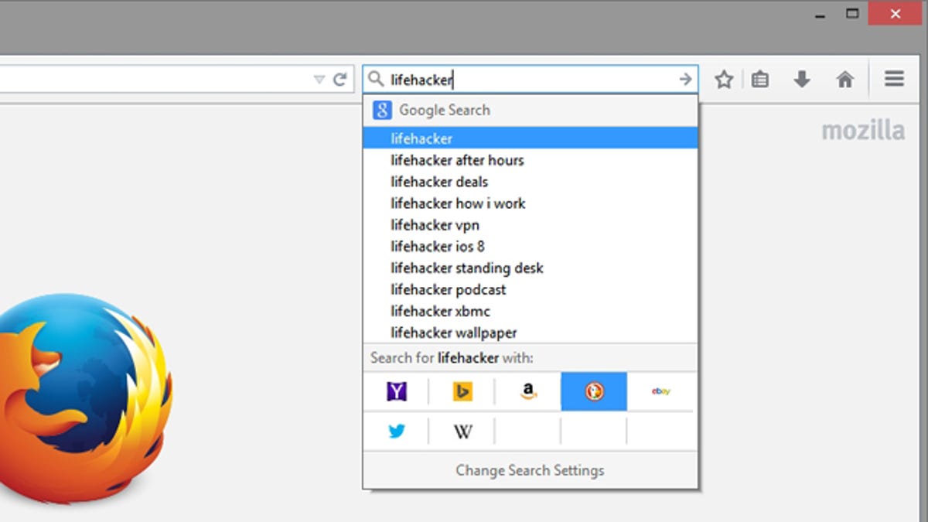Choose the "lifehacker deals" suggestion
Screen dimensions: 928x522
[531, 182]
